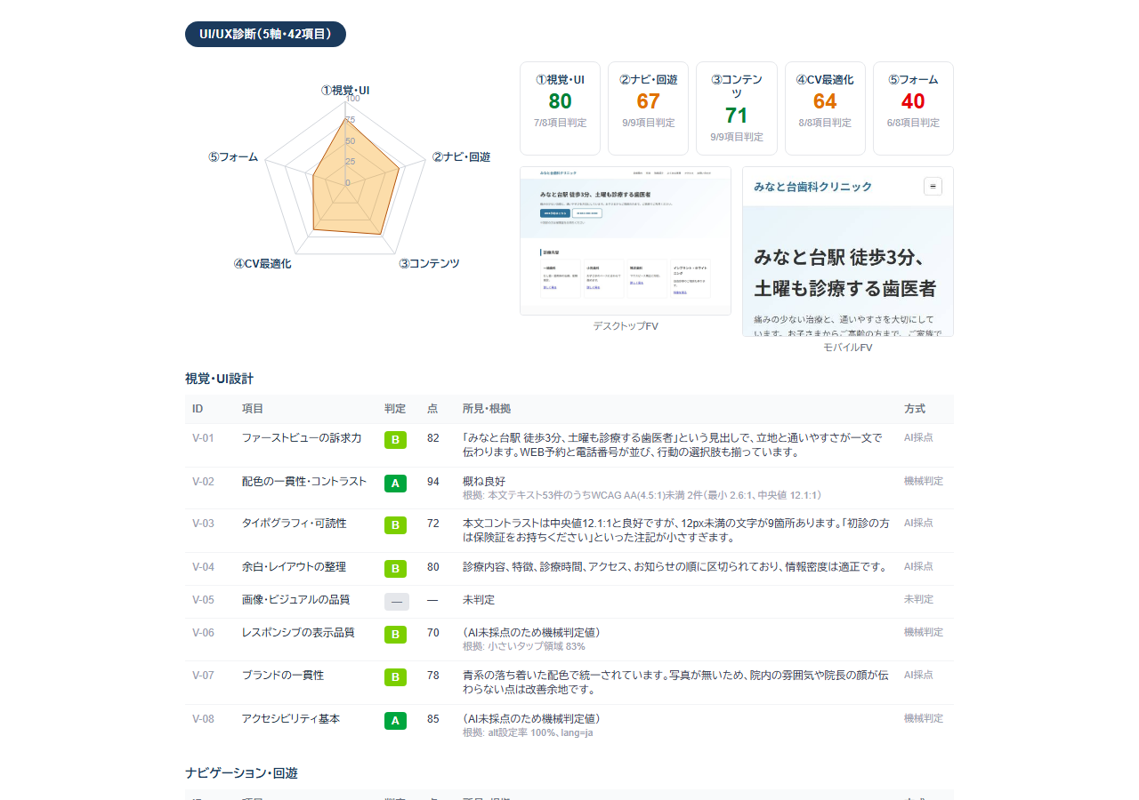Click the アクセシビリティ基本 item name

pyautogui.click(x=291, y=718)
